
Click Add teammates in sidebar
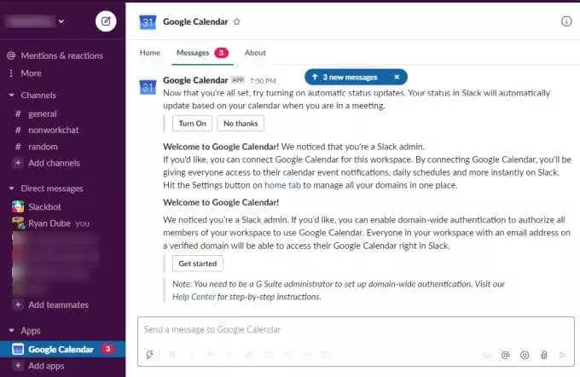pos(59,304)
